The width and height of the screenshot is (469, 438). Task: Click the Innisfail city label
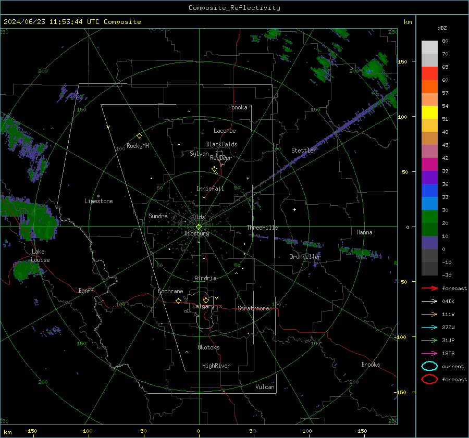click(x=210, y=189)
